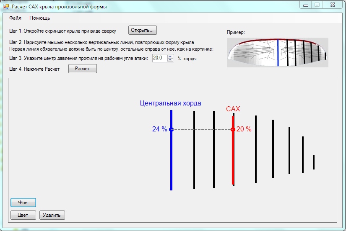
Task: Increase the center of pressure value with up arrow
Action: (170, 56)
